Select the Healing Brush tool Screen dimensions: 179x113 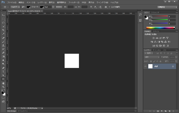click(3, 38)
